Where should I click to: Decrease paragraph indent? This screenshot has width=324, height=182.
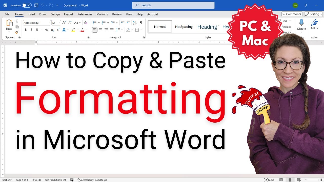click(x=123, y=23)
